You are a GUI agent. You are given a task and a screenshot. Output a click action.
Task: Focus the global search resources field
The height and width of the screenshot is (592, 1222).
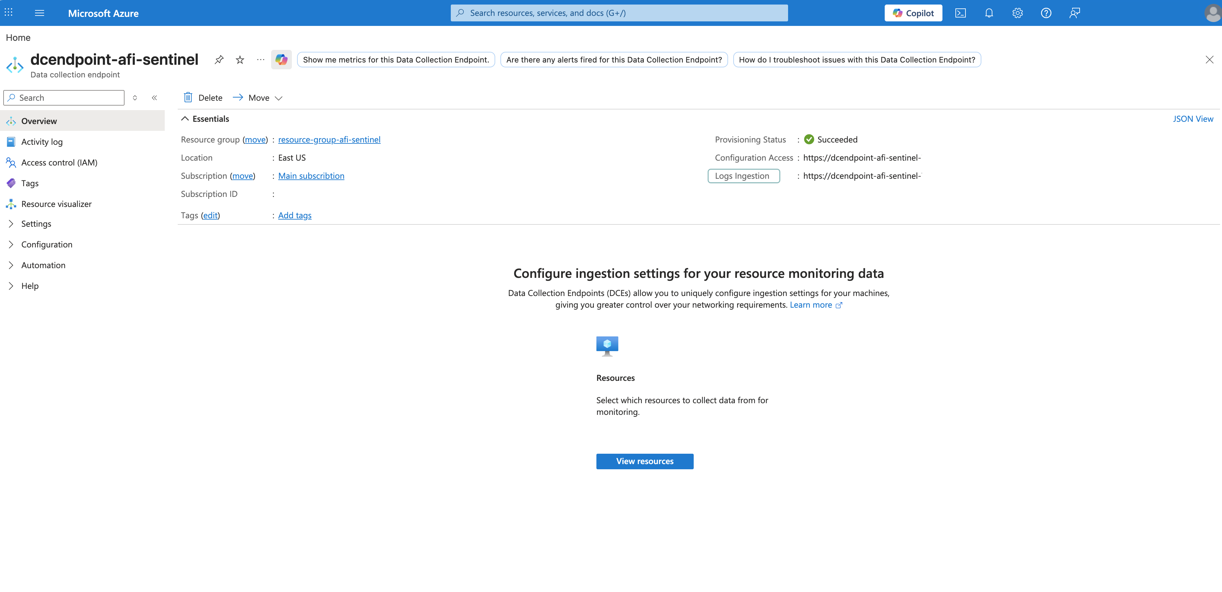click(619, 13)
